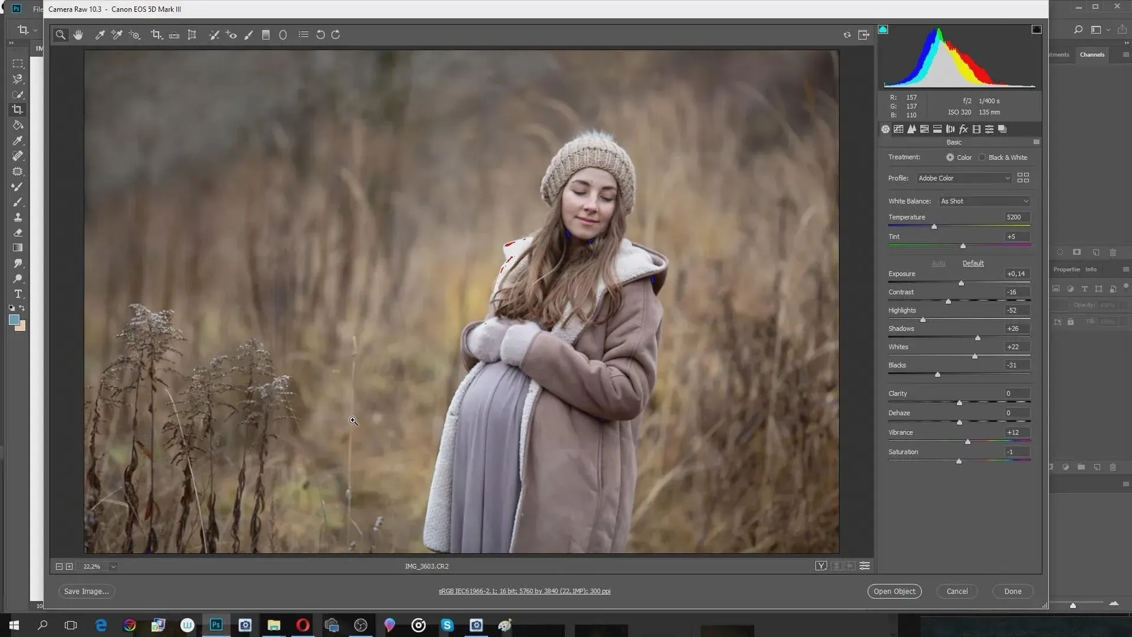The image size is (1132, 637).
Task: Open the Tone Curve panel tab
Action: 898,129
